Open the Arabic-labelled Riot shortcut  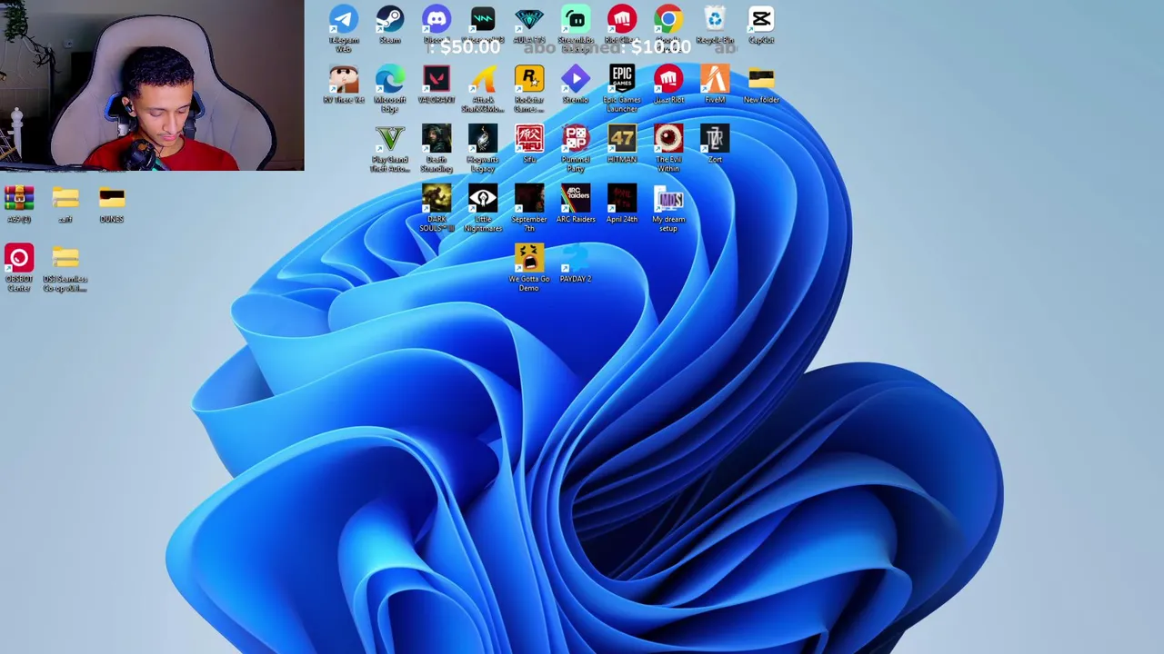point(668,84)
